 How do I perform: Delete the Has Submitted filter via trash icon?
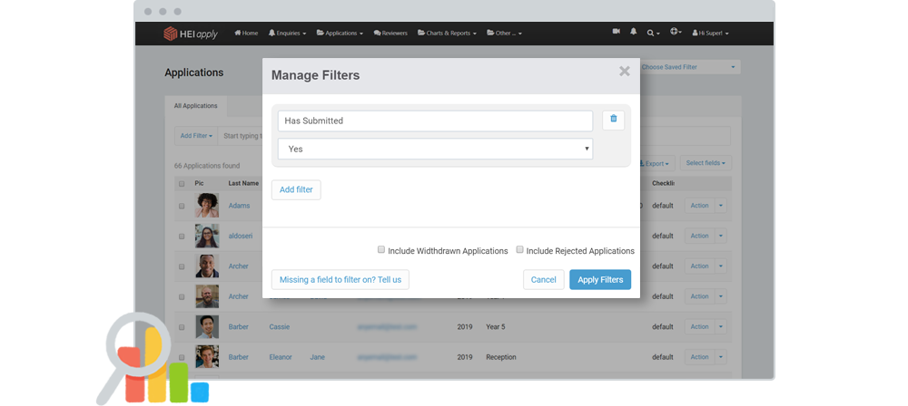(x=613, y=120)
